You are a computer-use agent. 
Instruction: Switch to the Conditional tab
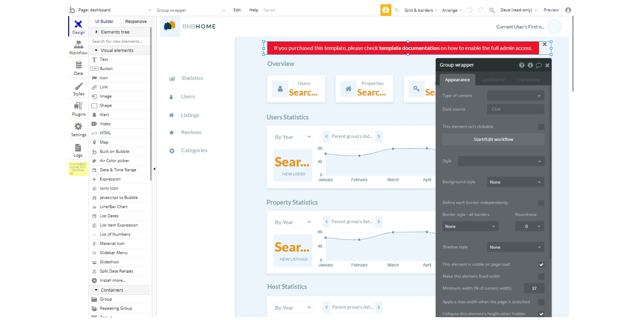pos(493,80)
